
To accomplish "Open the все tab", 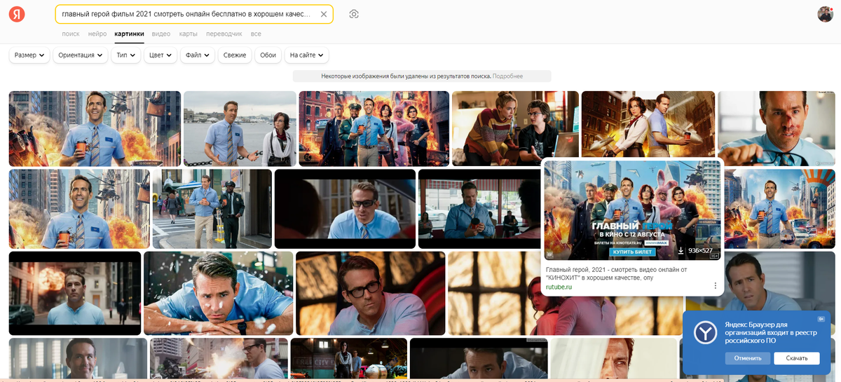I will 256,34.
